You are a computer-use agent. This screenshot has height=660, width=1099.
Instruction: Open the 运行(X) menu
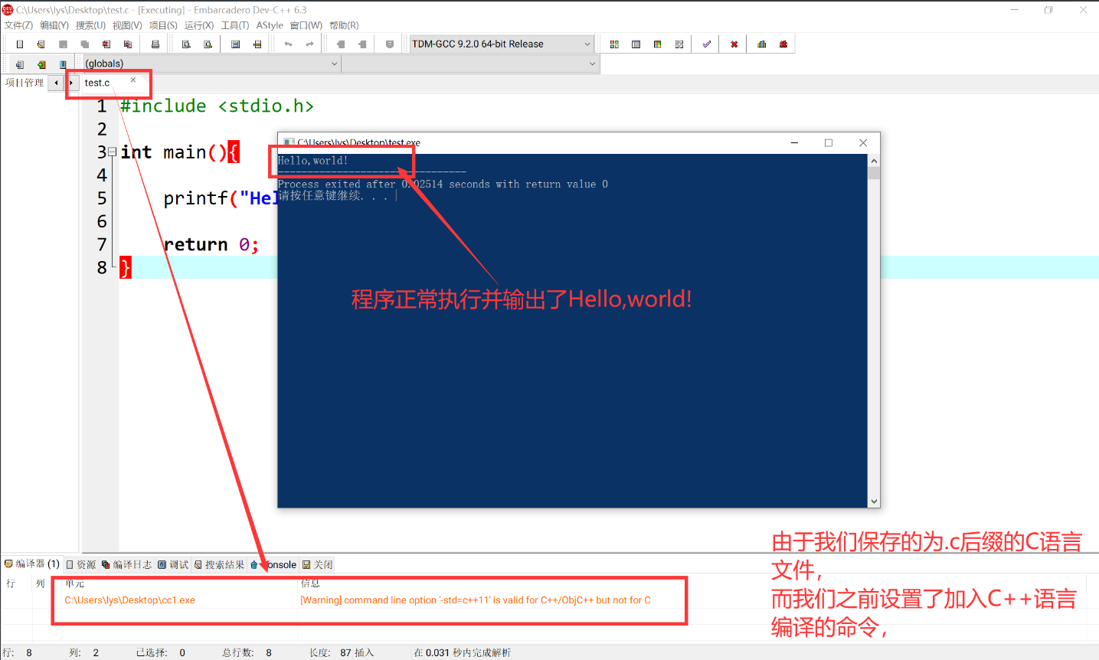(x=198, y=25)
